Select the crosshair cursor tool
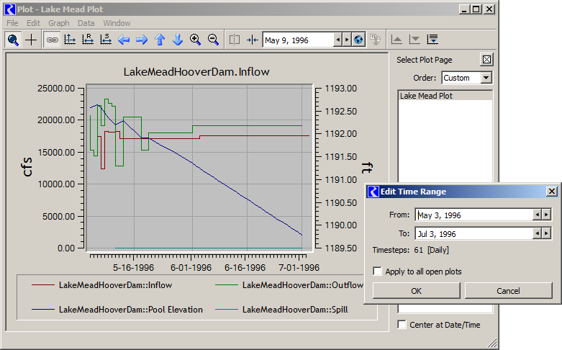562x350 pixels. point(31,40)
